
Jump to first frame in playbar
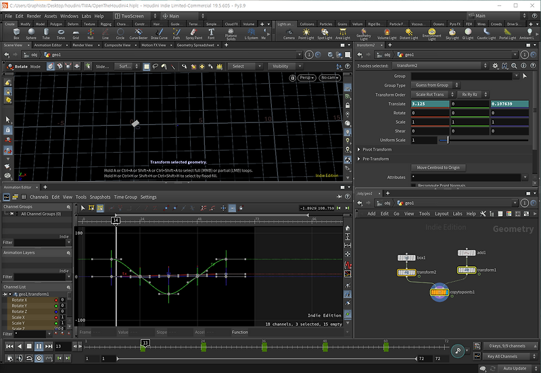(x=9, y=346)
